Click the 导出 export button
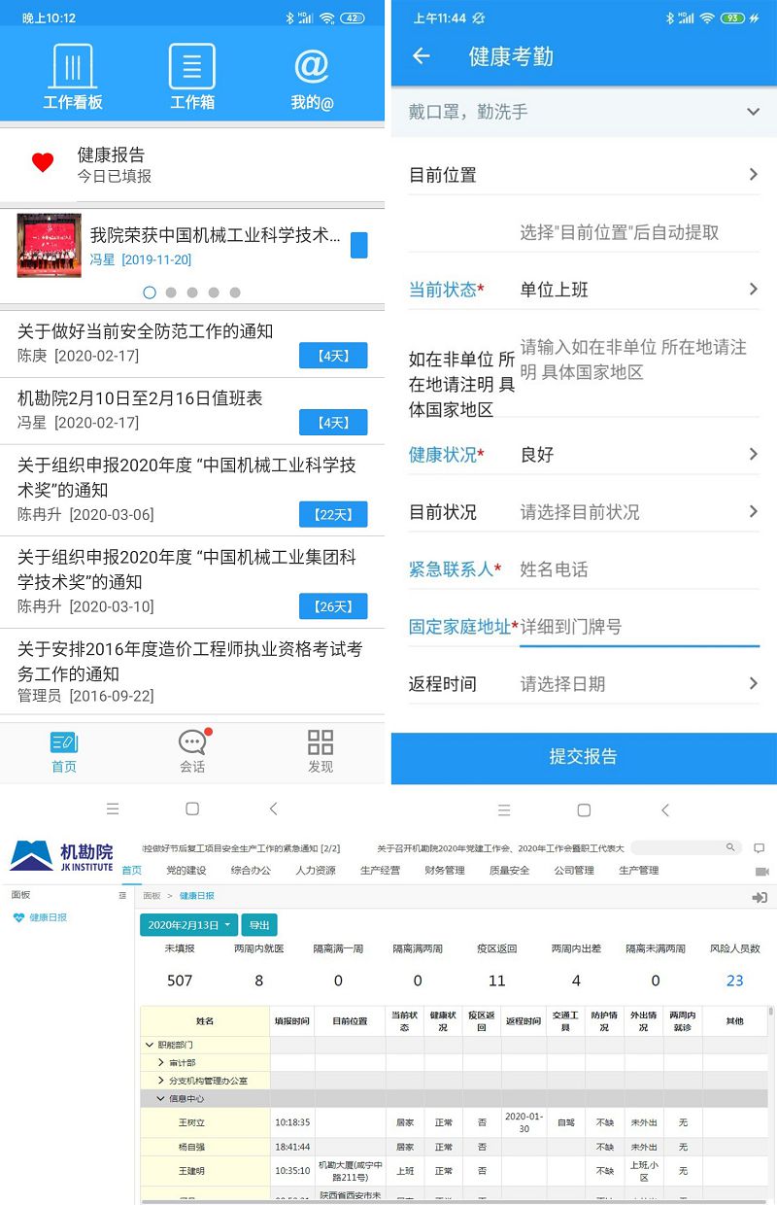The height and width of the screenshot is (1205, 777). click(x=259, y=926)
